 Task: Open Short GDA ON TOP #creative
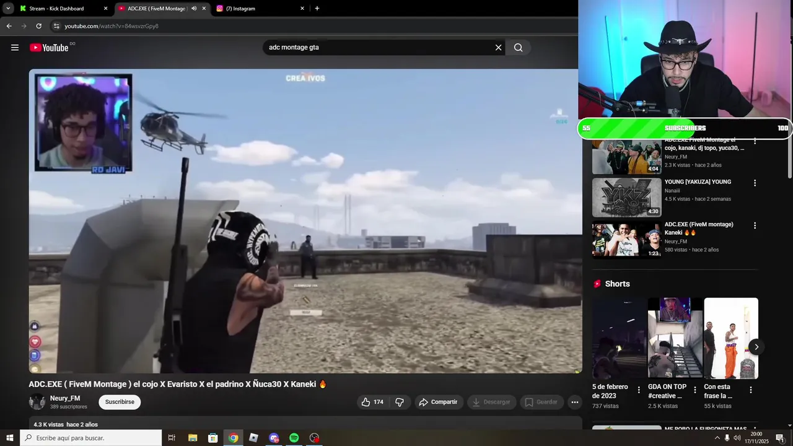point(675,338)
